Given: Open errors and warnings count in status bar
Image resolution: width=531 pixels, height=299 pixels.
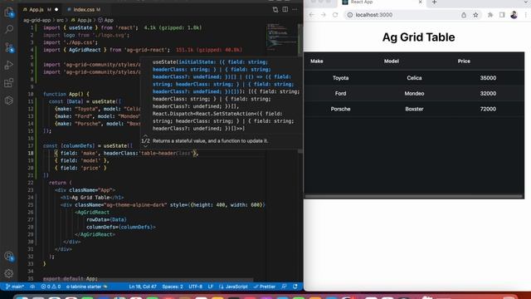Looking at the screenshot, I should (51, 287).
